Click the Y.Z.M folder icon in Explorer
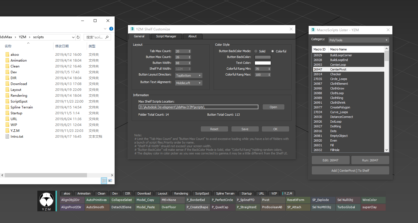 pos(7,130)
